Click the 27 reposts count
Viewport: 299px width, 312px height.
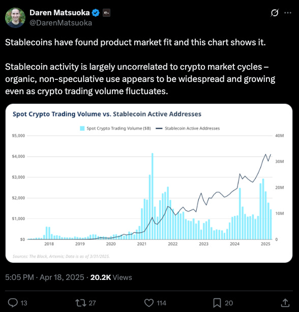tap(92, 303)
